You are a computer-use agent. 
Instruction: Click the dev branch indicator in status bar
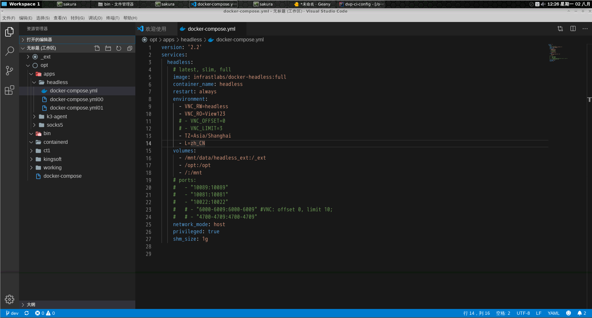[x=12, y=313]
